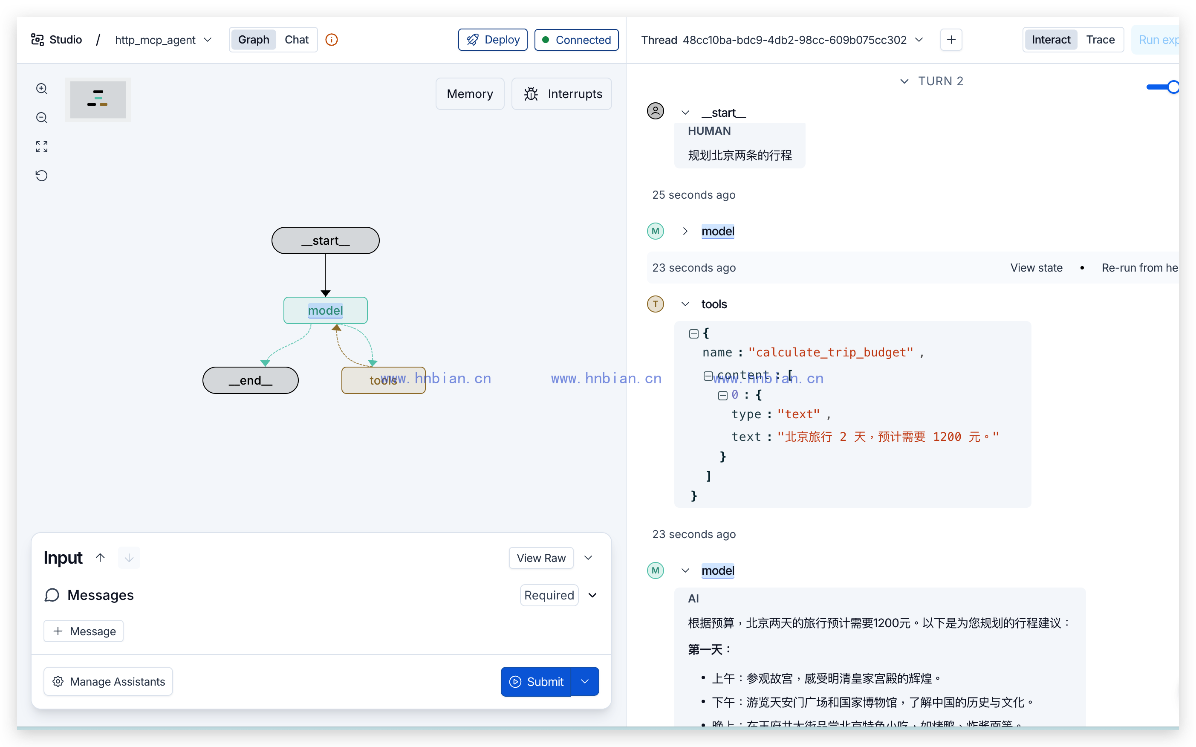
Task: Click the Messages chat bubble icon
Action: (52, 595)
